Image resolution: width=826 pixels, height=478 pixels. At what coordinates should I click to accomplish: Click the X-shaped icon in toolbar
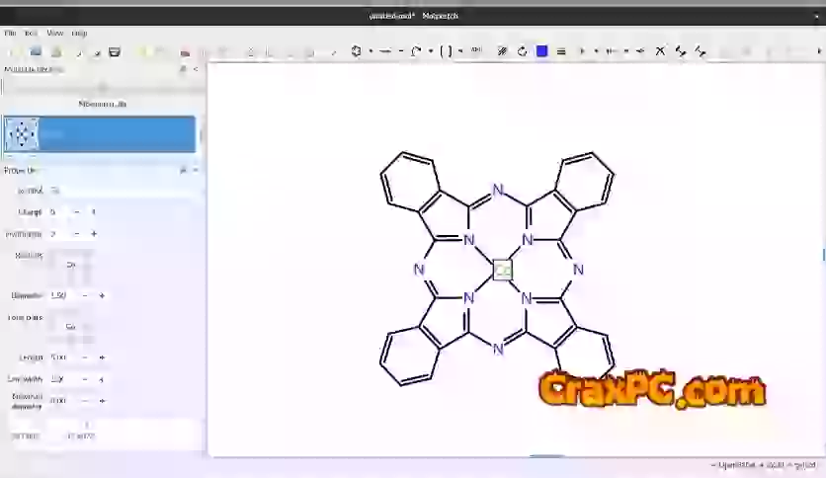tap(661, 51)
